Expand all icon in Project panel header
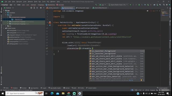 [34, 8]
